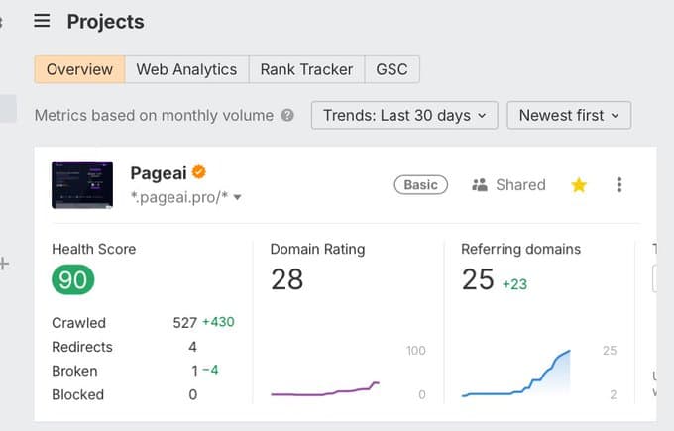
Task: Click the Basic plan badge
Action: tap(420, 184)
